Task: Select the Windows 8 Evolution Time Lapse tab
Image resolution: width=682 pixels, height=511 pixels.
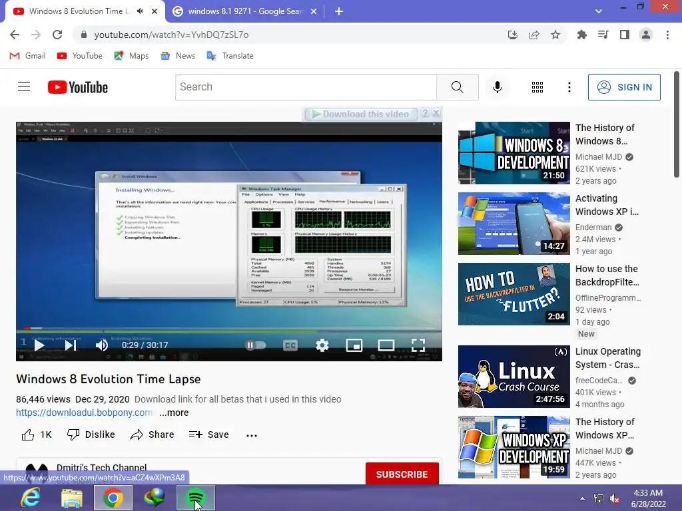Action: coord(79,11)
